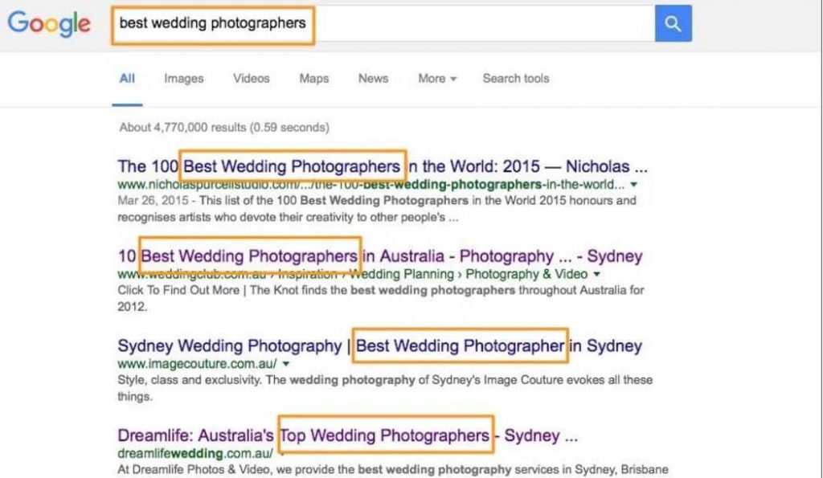This screenshot has height=478, width=823.
Task: Open the Maps tab
Action: point(314,79)
